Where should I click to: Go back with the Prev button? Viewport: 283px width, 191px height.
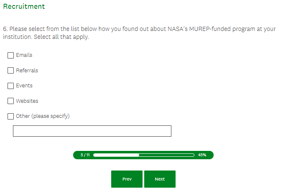coord(127,179)
